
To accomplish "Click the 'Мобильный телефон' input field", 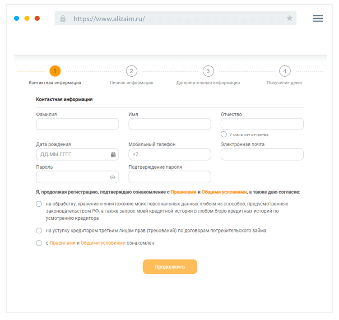I will [170, 154].
